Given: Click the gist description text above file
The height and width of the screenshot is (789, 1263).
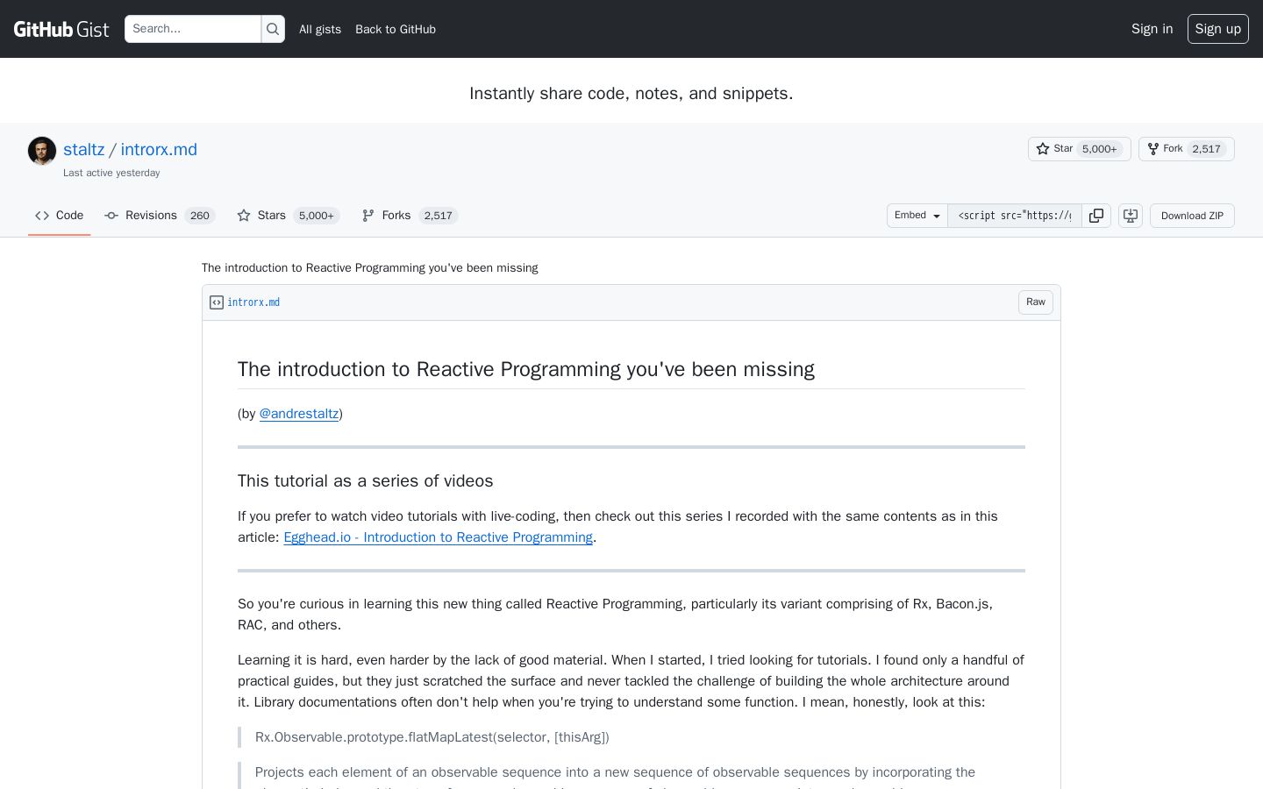Looking at the screenshot, I should [x=370, y=268].
